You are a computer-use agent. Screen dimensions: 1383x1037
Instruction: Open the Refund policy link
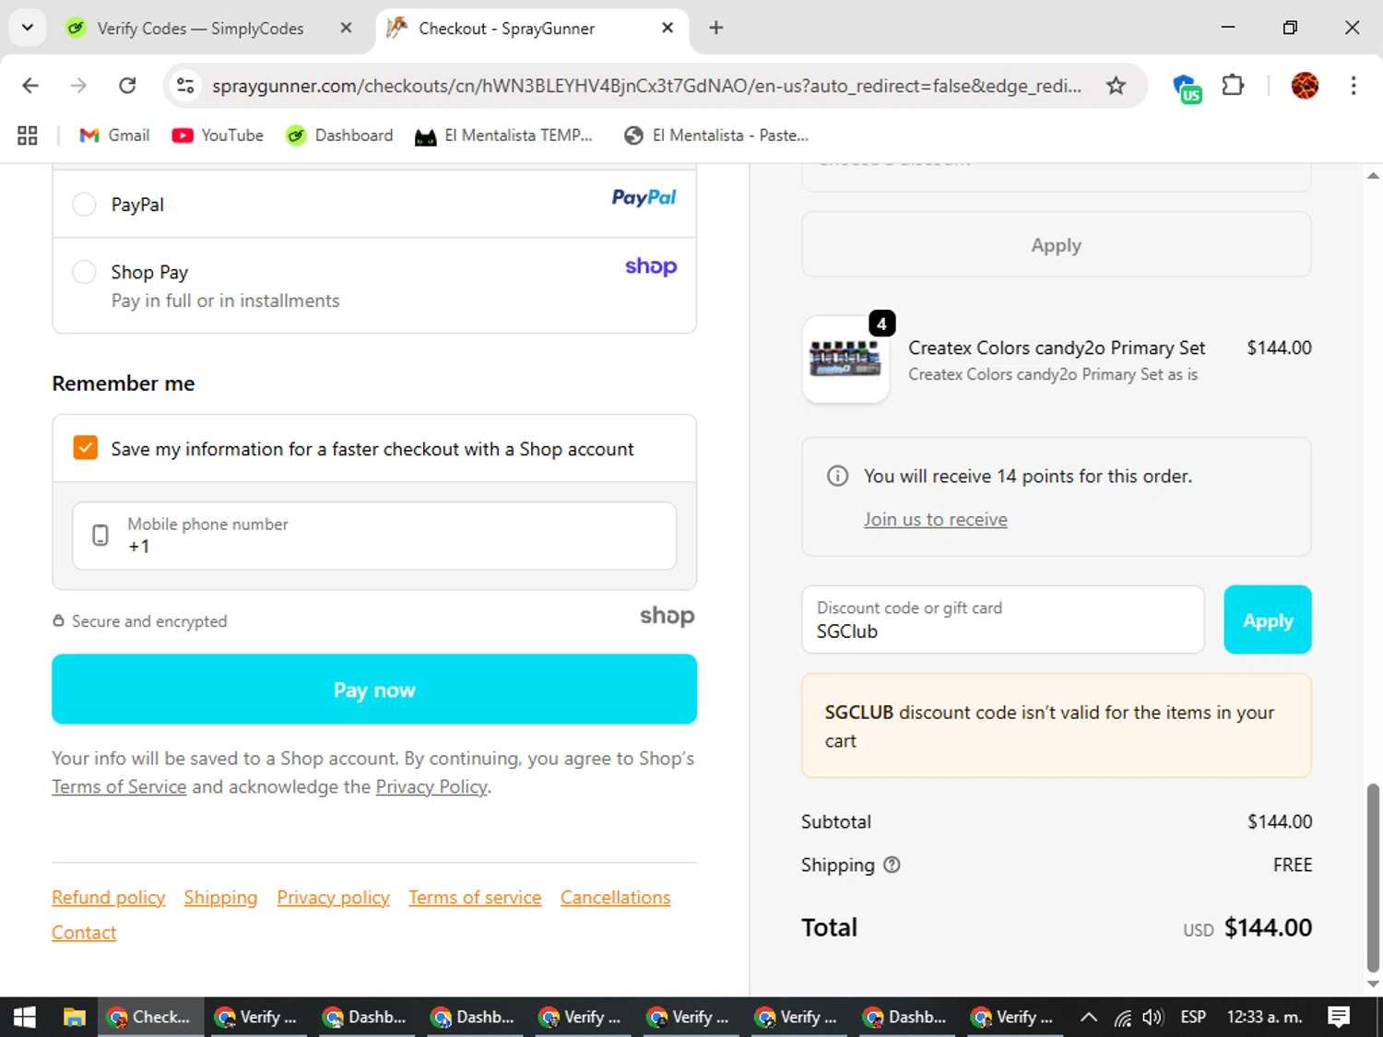[108, 898]
